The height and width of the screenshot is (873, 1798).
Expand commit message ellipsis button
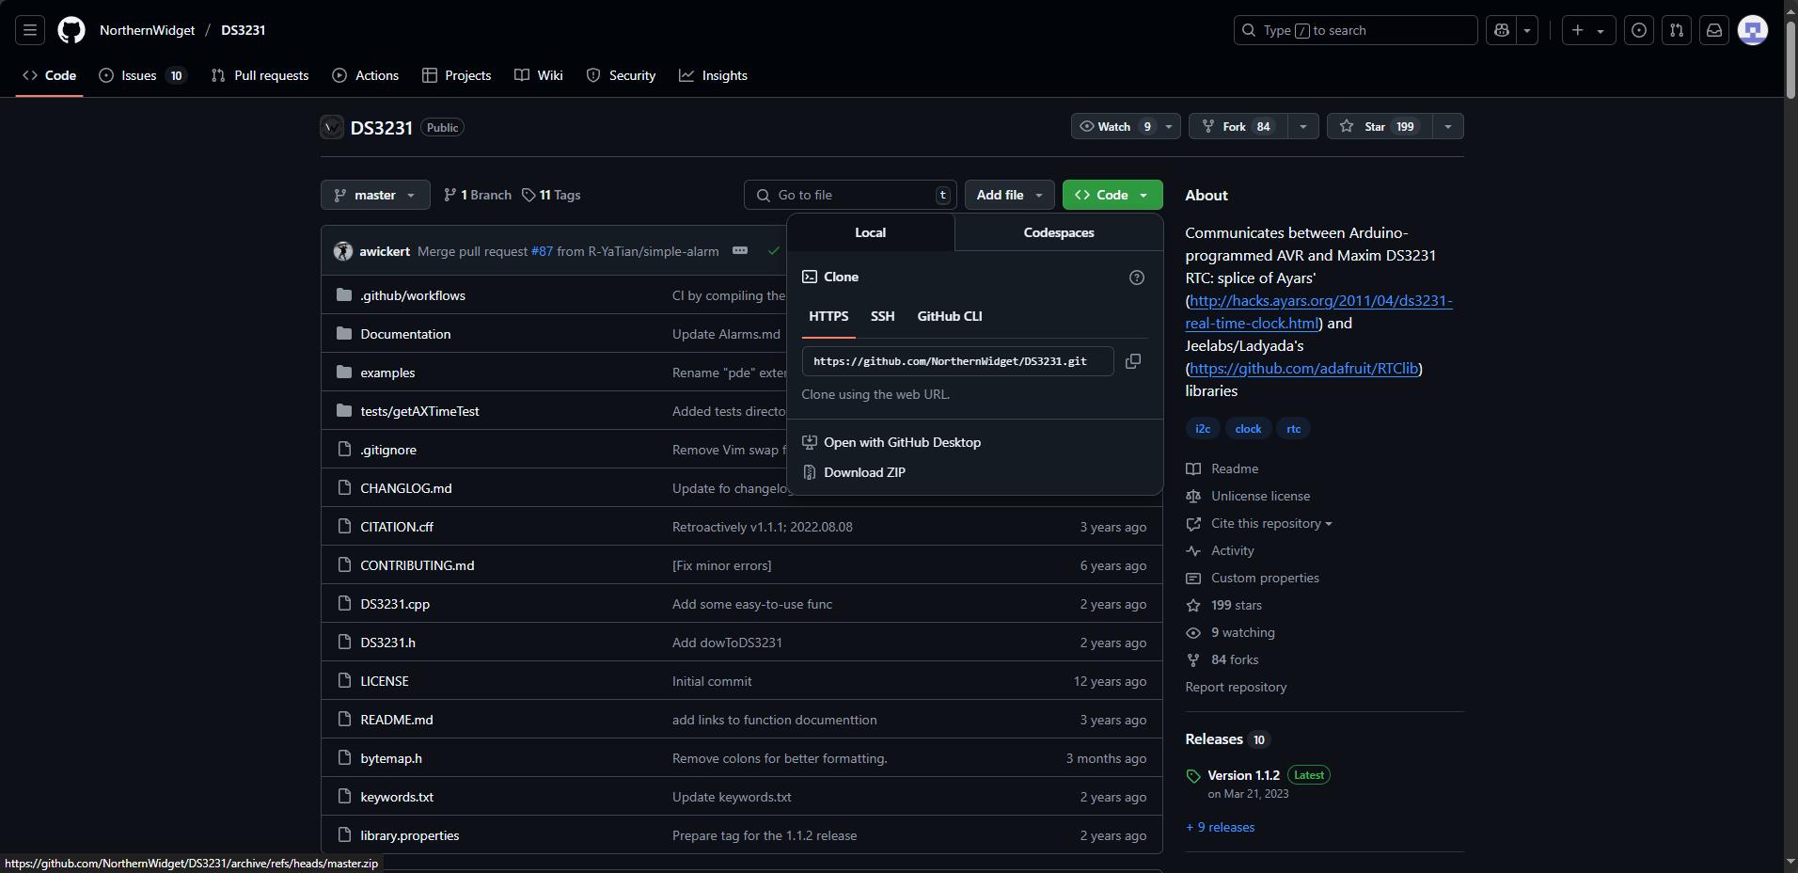pos(740,251)
